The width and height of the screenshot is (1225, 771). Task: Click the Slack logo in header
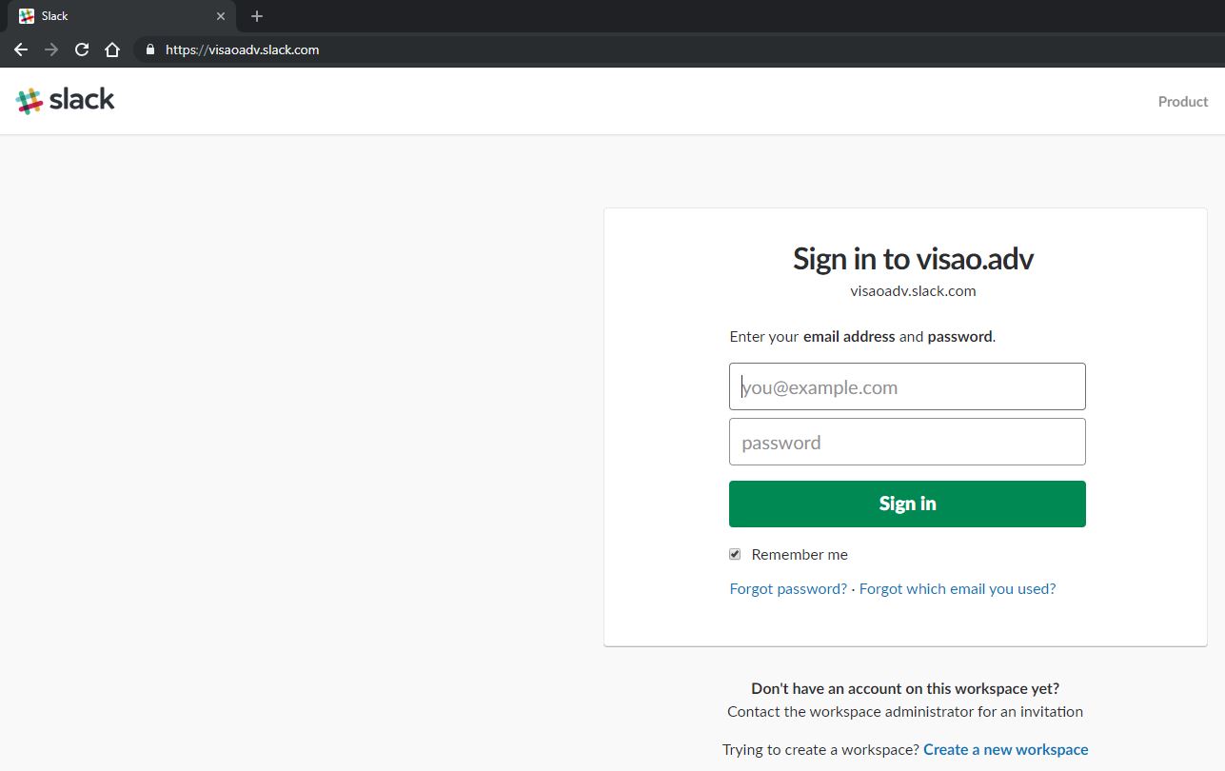coord(66,100)
